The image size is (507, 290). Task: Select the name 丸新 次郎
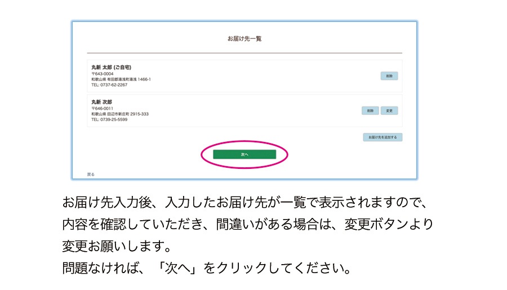(x=102, y=102)
